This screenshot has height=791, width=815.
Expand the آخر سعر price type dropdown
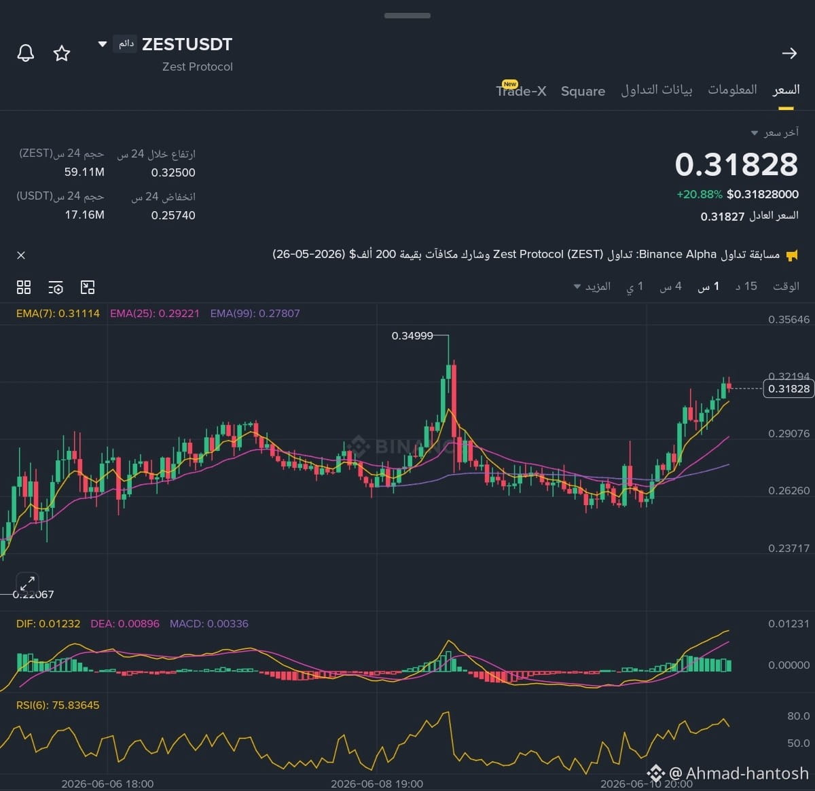point(775,132)
